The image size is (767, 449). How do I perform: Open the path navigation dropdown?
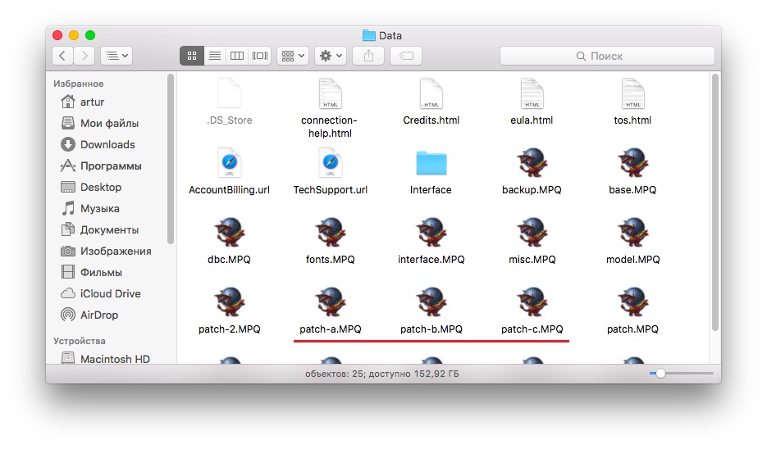(116, 56)
